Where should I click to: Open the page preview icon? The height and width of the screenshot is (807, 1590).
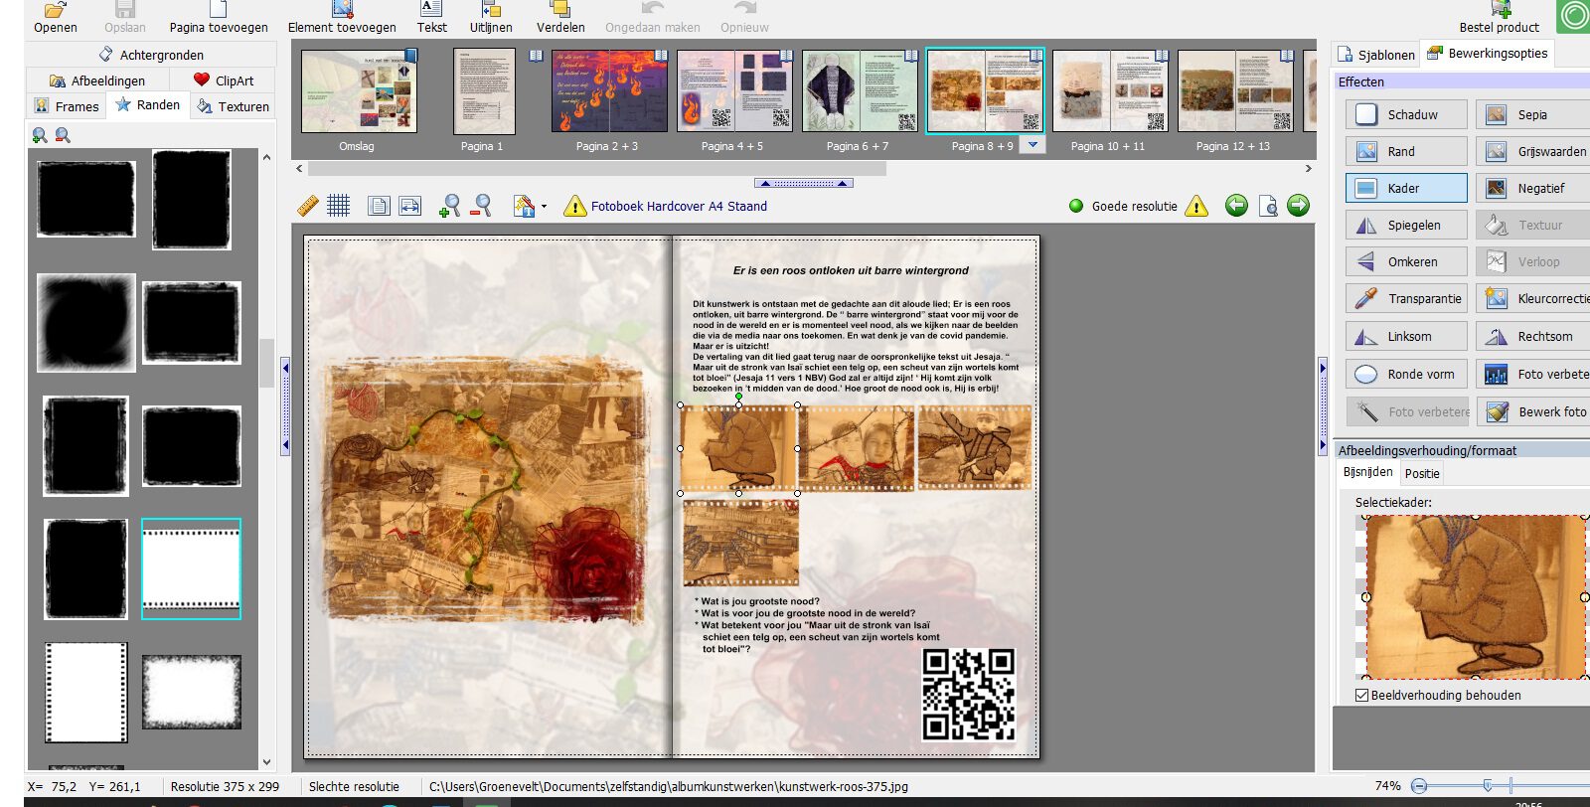(x=1268, y=206)
